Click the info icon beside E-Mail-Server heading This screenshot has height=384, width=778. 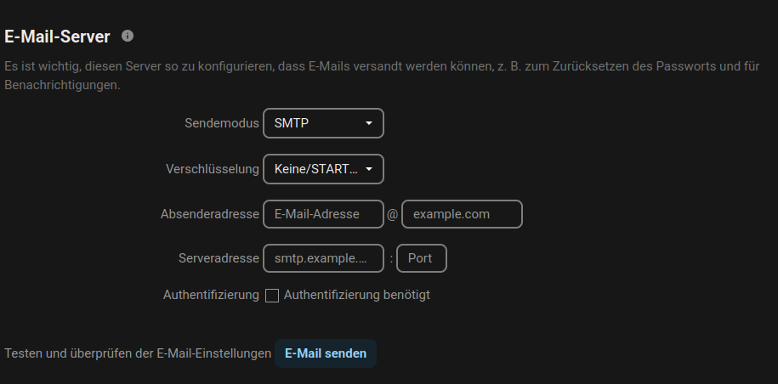pos(128,36)
